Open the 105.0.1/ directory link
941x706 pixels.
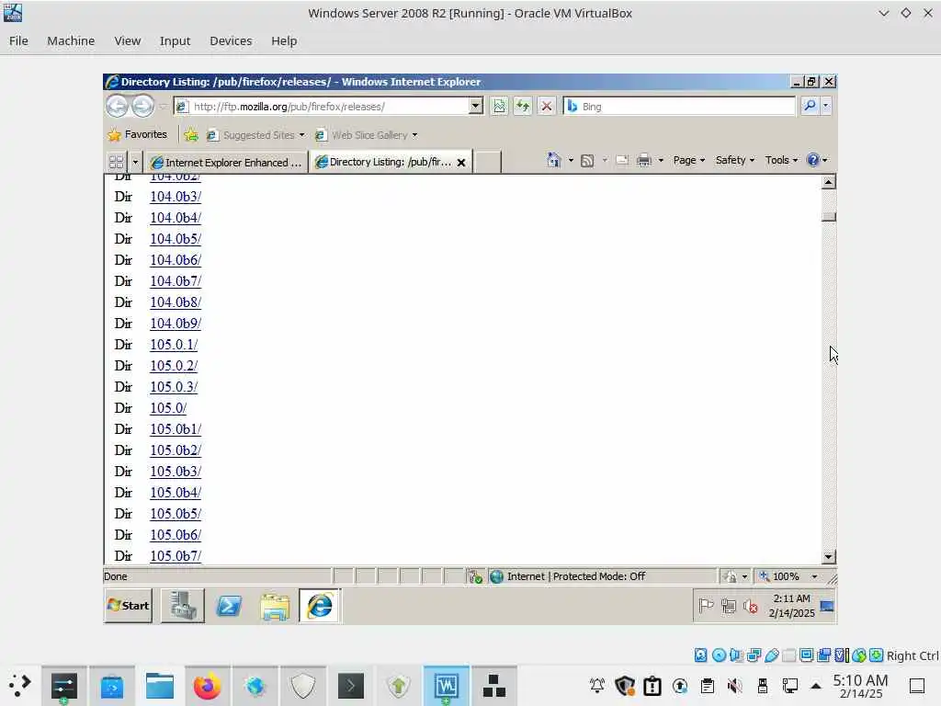pyautogui.click(x=174, y=345)
